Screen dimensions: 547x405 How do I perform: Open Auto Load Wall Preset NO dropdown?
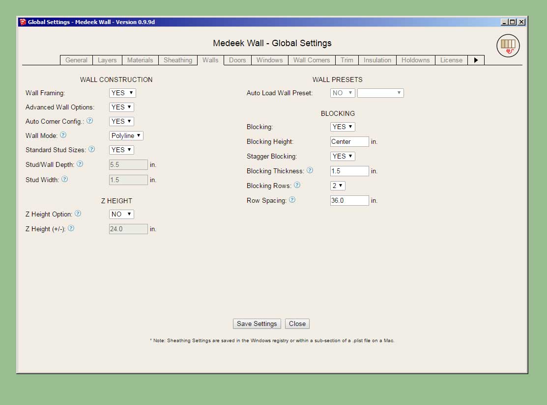pos(343,93)
